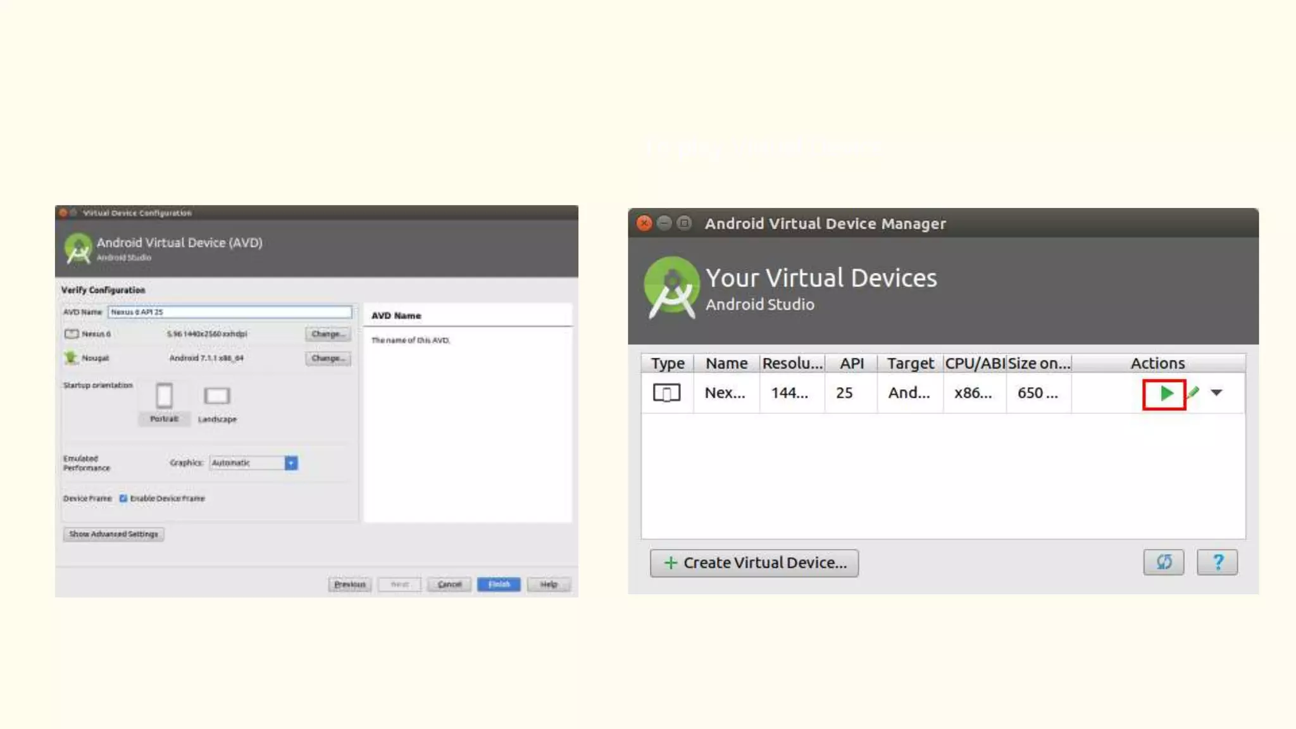Click the Nougat Android icon
Screen dimensions: 1296x729
pyautogui.click(x=70, y=358)
